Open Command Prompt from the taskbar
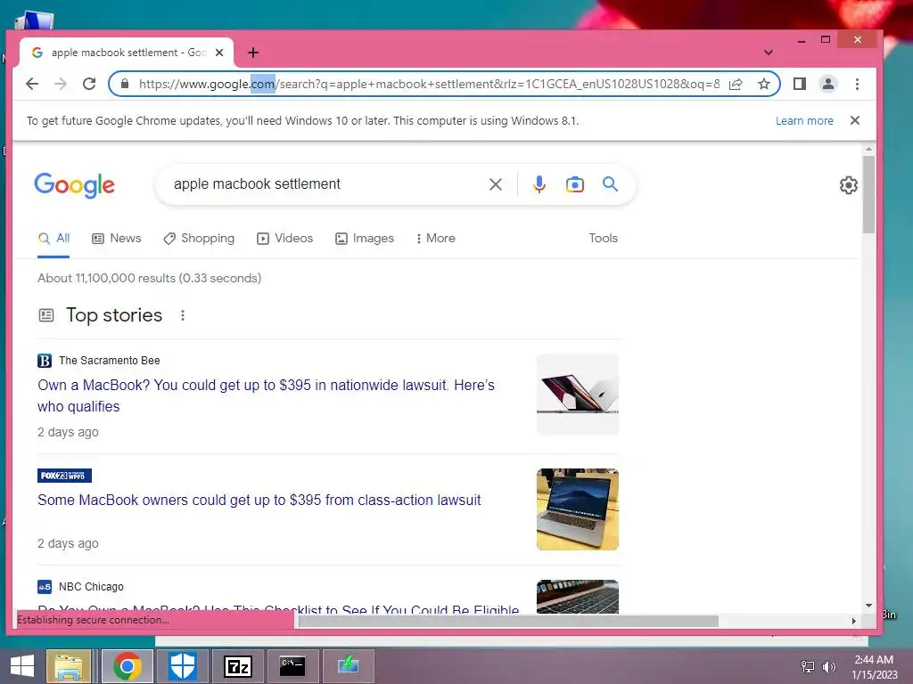Viewport: 913px width, 684px height. [x=292, y=666]
